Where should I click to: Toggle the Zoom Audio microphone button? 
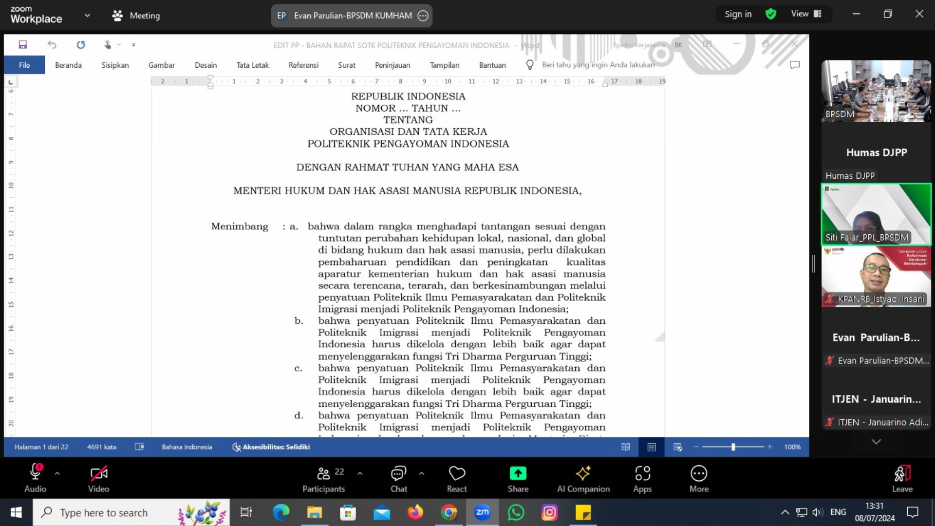pyautogui.click(x=35, y=478)
